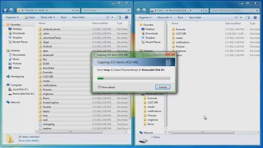263x148 pixels.
Task: Click Back arrow in Removable Disk window
Action: [138, 10]
